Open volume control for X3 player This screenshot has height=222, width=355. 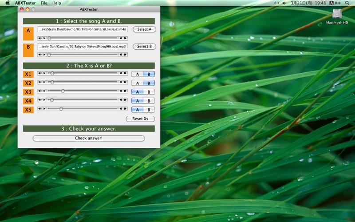tap(40, 91)
